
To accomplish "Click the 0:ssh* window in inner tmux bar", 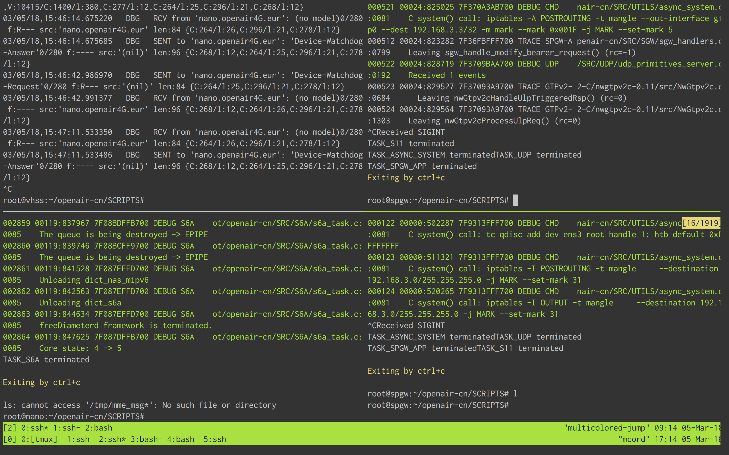I will point(35,428).
